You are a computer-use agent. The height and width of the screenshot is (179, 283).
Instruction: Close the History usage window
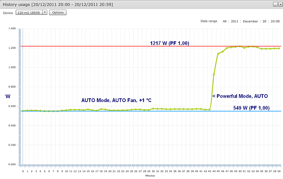pyautogui.click(x=280, y=4)
